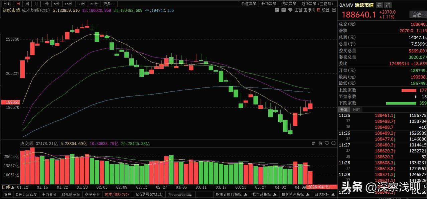Click the 下跌家数 green bar
427x199 pixels.
point(401,103)
